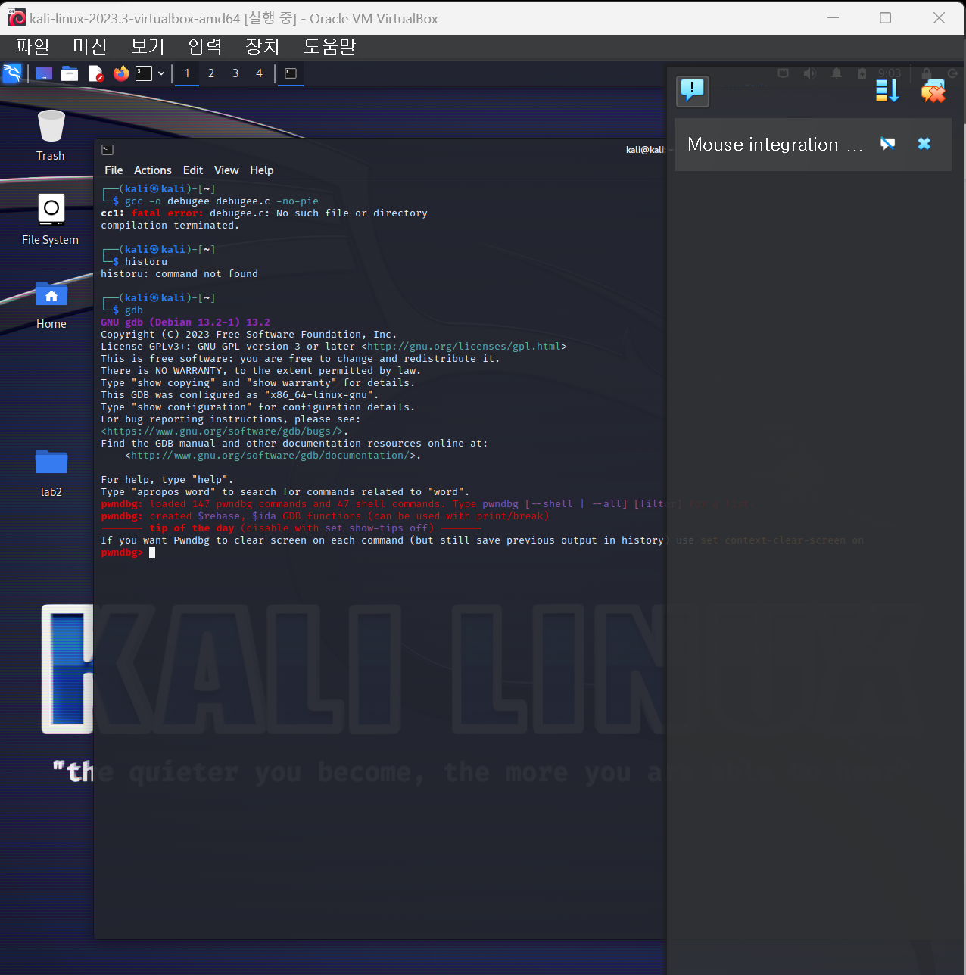The width and height of the screenshot is (966, 975).
Task: Toggle notification sort order icon
Action: 887,91
